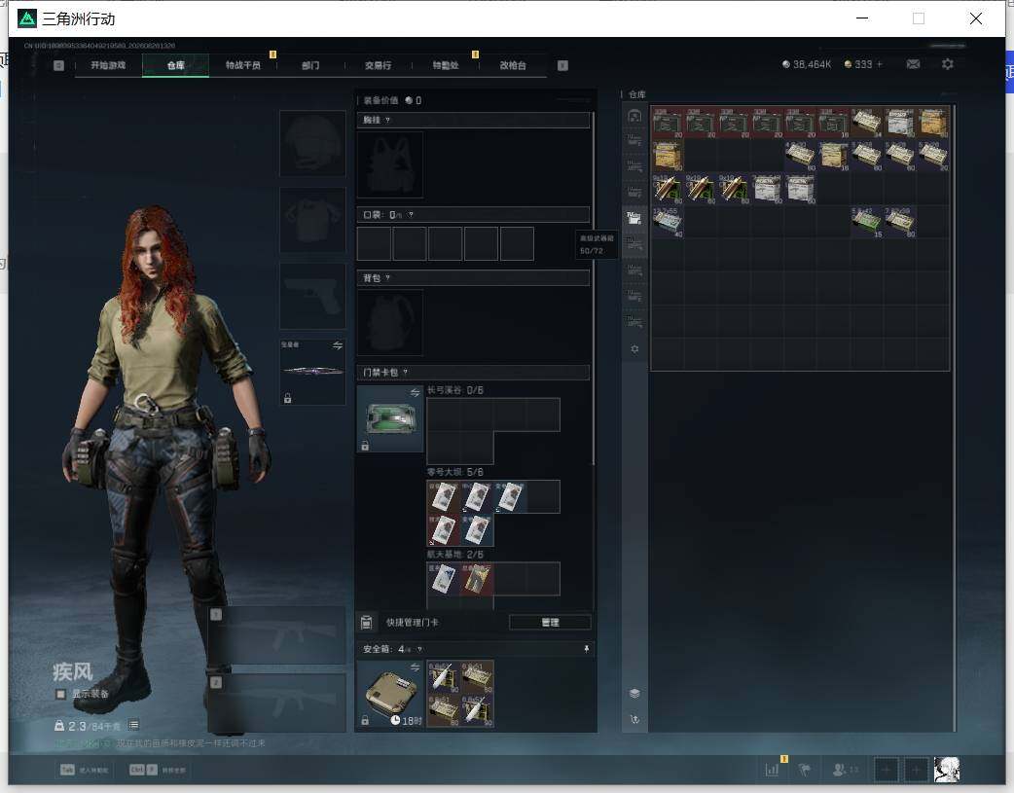1014x793 pixels.
Task: Click the 管理 manage button
Action: click(550, 623)
